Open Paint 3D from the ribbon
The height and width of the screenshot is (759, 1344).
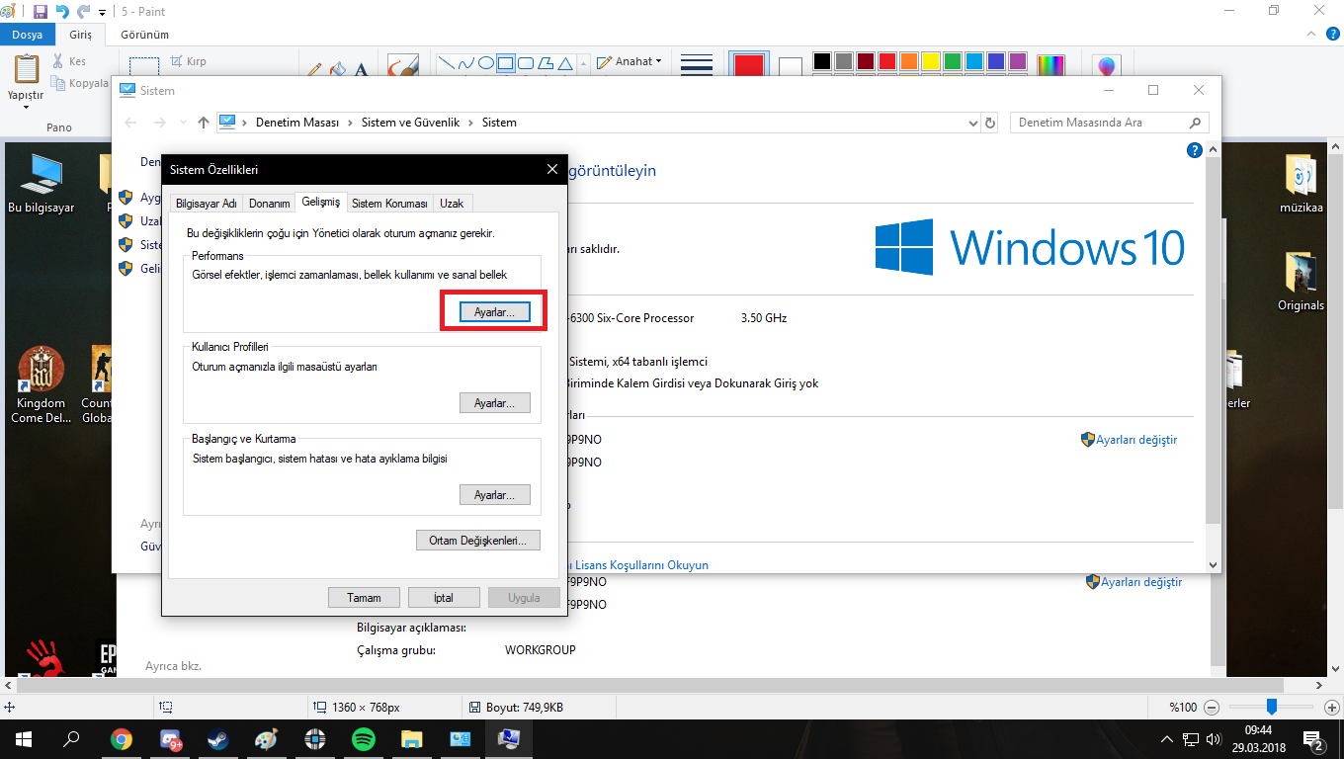click(1107, 65)
